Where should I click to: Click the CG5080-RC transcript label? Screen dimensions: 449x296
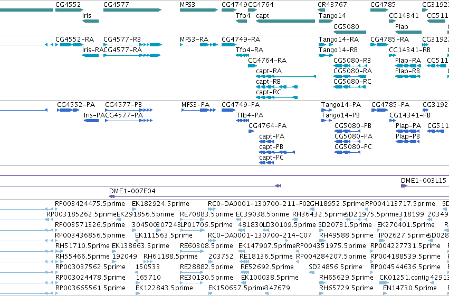tap(352, 82)
